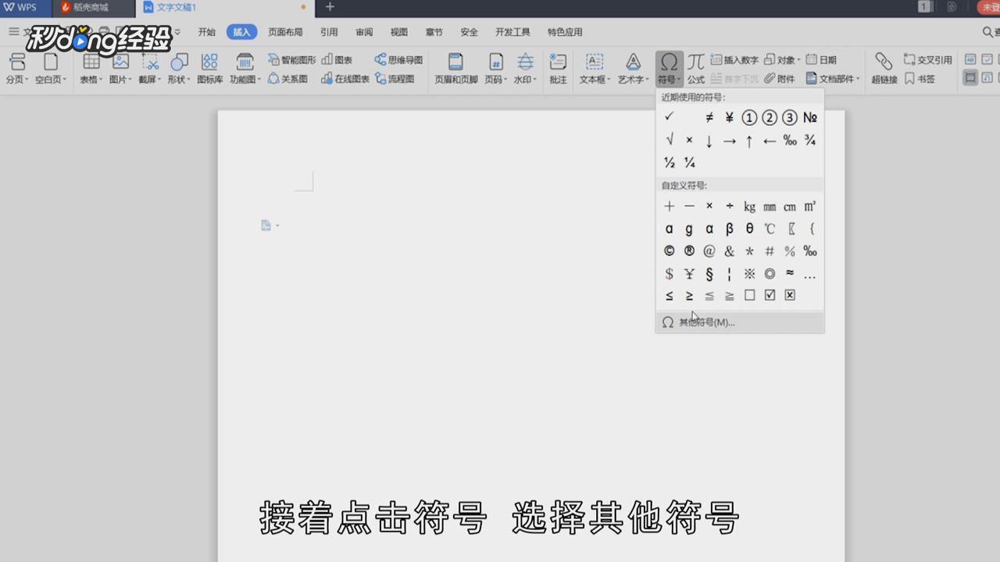The height and width of the screenshot is (562, 1000).
Task: Open the Picture (图片) insert tool
Action: pyautogui.click(x=120, y=69)
